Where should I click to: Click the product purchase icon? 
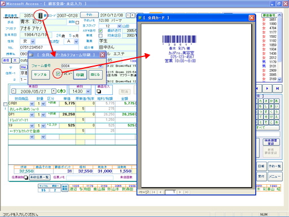pyautogui.click(x=99, y=92)
